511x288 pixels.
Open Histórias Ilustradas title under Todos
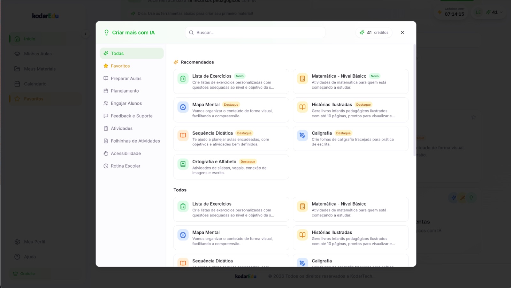[332, 232]
